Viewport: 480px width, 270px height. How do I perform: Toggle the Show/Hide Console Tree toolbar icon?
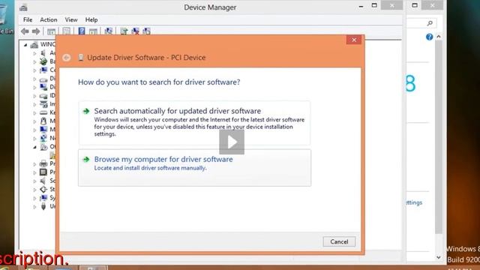51,31
